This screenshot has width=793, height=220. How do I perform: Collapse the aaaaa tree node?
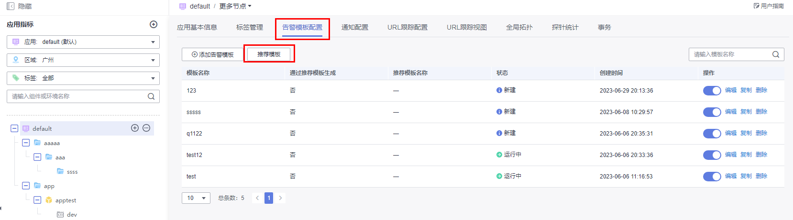[x=26, y=143]
